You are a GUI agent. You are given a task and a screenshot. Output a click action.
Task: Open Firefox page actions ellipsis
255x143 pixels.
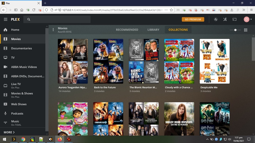coord(166,10)
